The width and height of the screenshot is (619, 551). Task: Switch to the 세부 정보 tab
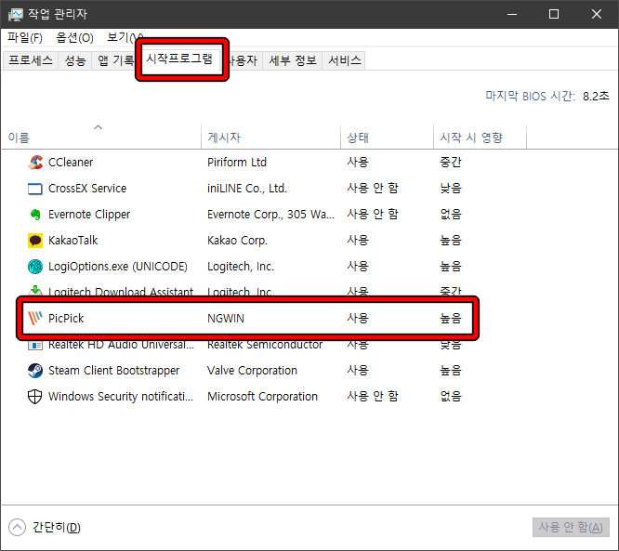pyautogui.click(x=293, y=60)
